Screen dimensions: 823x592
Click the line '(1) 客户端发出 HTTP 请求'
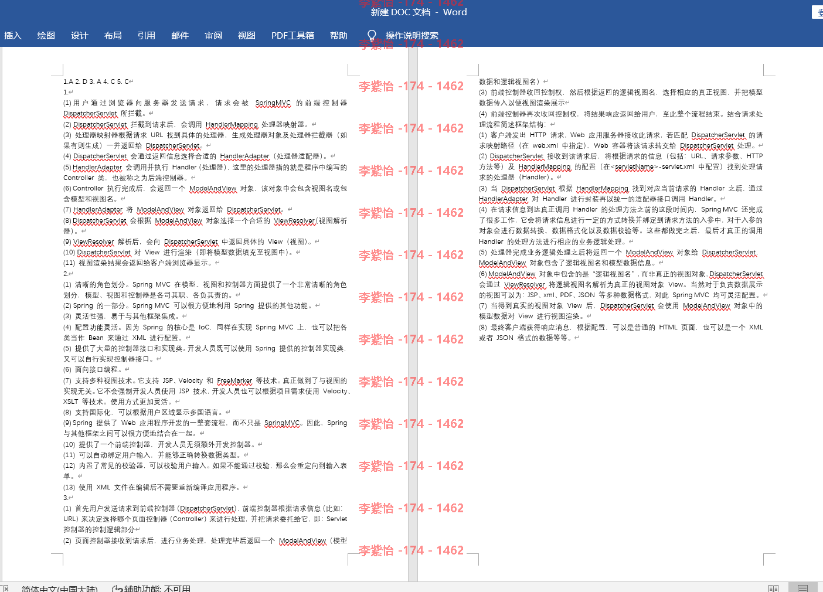pos(621,135)
